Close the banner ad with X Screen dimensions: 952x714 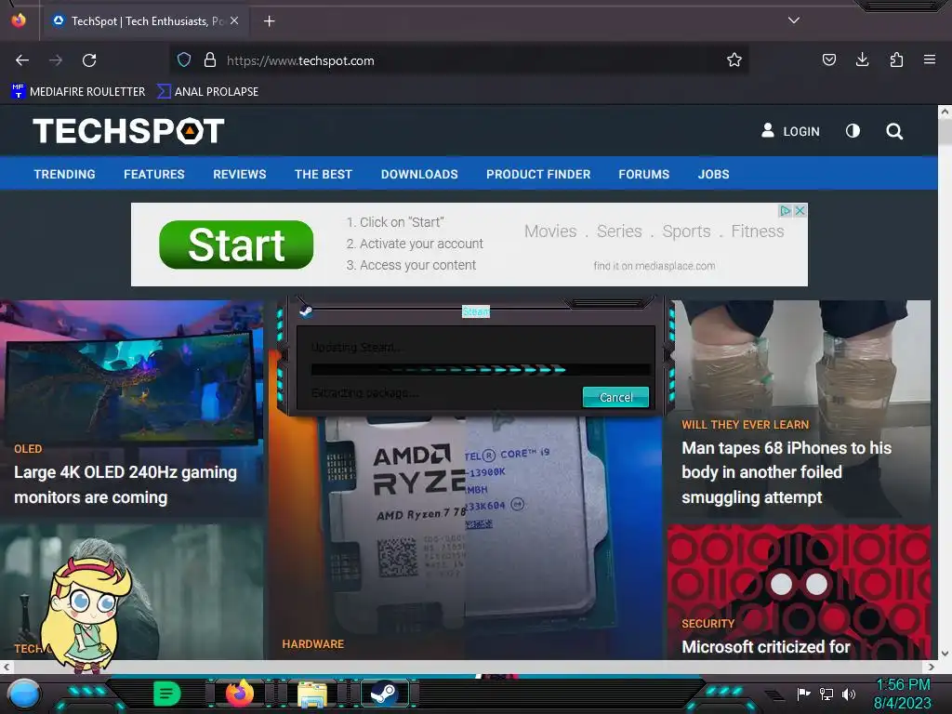pos(800,211)
